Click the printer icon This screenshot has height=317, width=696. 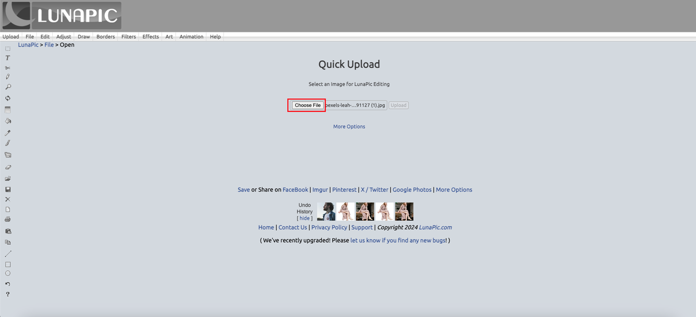click(8, 219)
